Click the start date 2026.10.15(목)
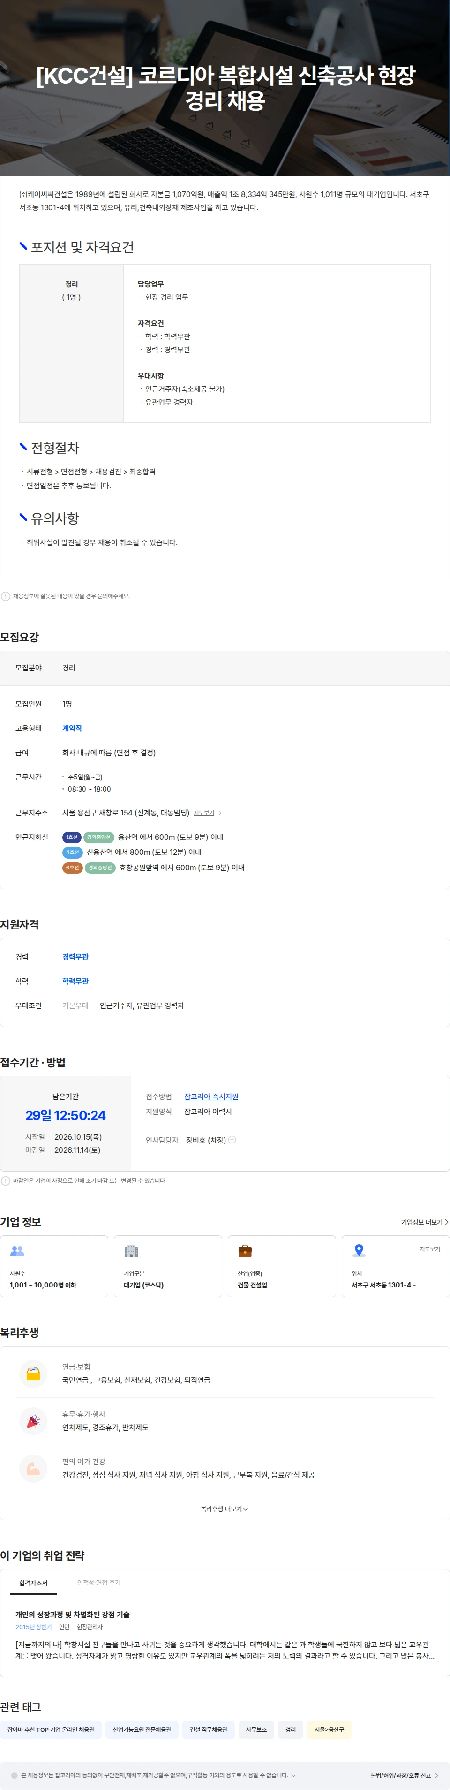The image size is (450, 1790). 78,1137
